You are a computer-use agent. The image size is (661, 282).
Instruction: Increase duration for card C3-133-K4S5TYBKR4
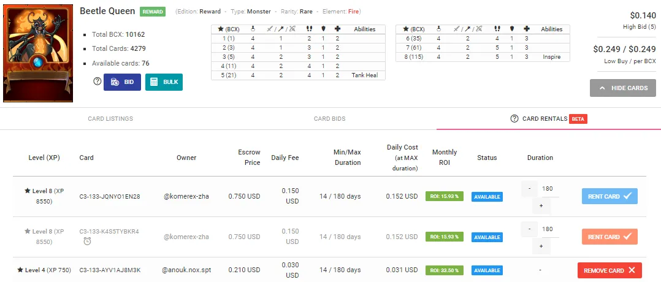(541, 246)
